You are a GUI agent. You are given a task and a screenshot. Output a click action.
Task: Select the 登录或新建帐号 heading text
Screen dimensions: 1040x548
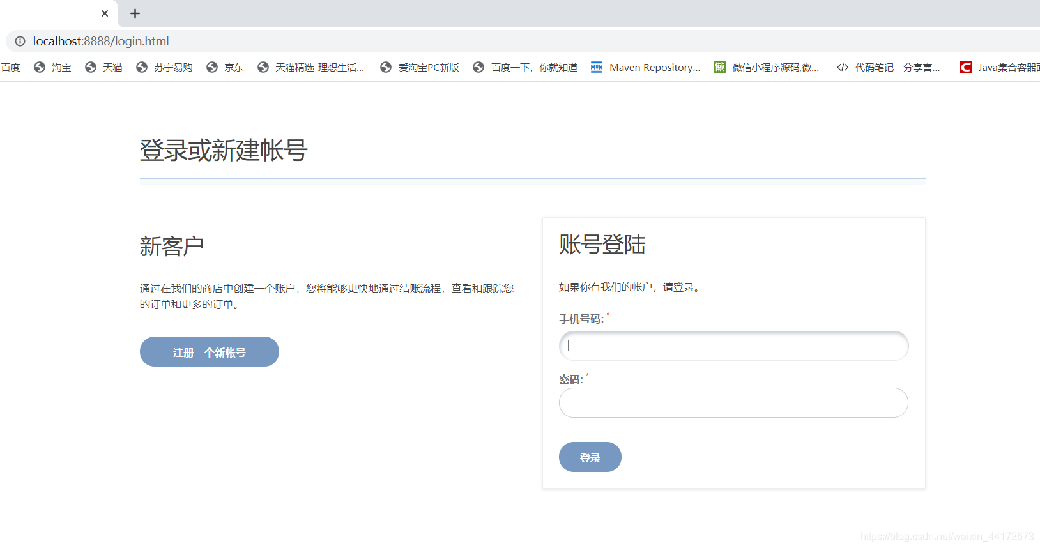coord(224,151)
